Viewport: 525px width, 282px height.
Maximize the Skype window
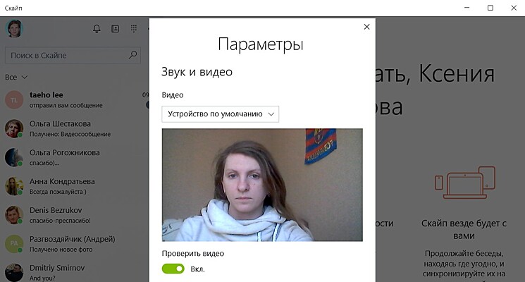tap(490, 8)
